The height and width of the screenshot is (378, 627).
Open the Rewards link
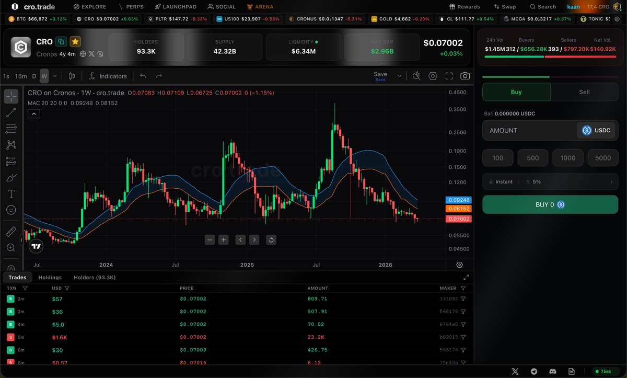pyautogui.click(x=465, y=7)
